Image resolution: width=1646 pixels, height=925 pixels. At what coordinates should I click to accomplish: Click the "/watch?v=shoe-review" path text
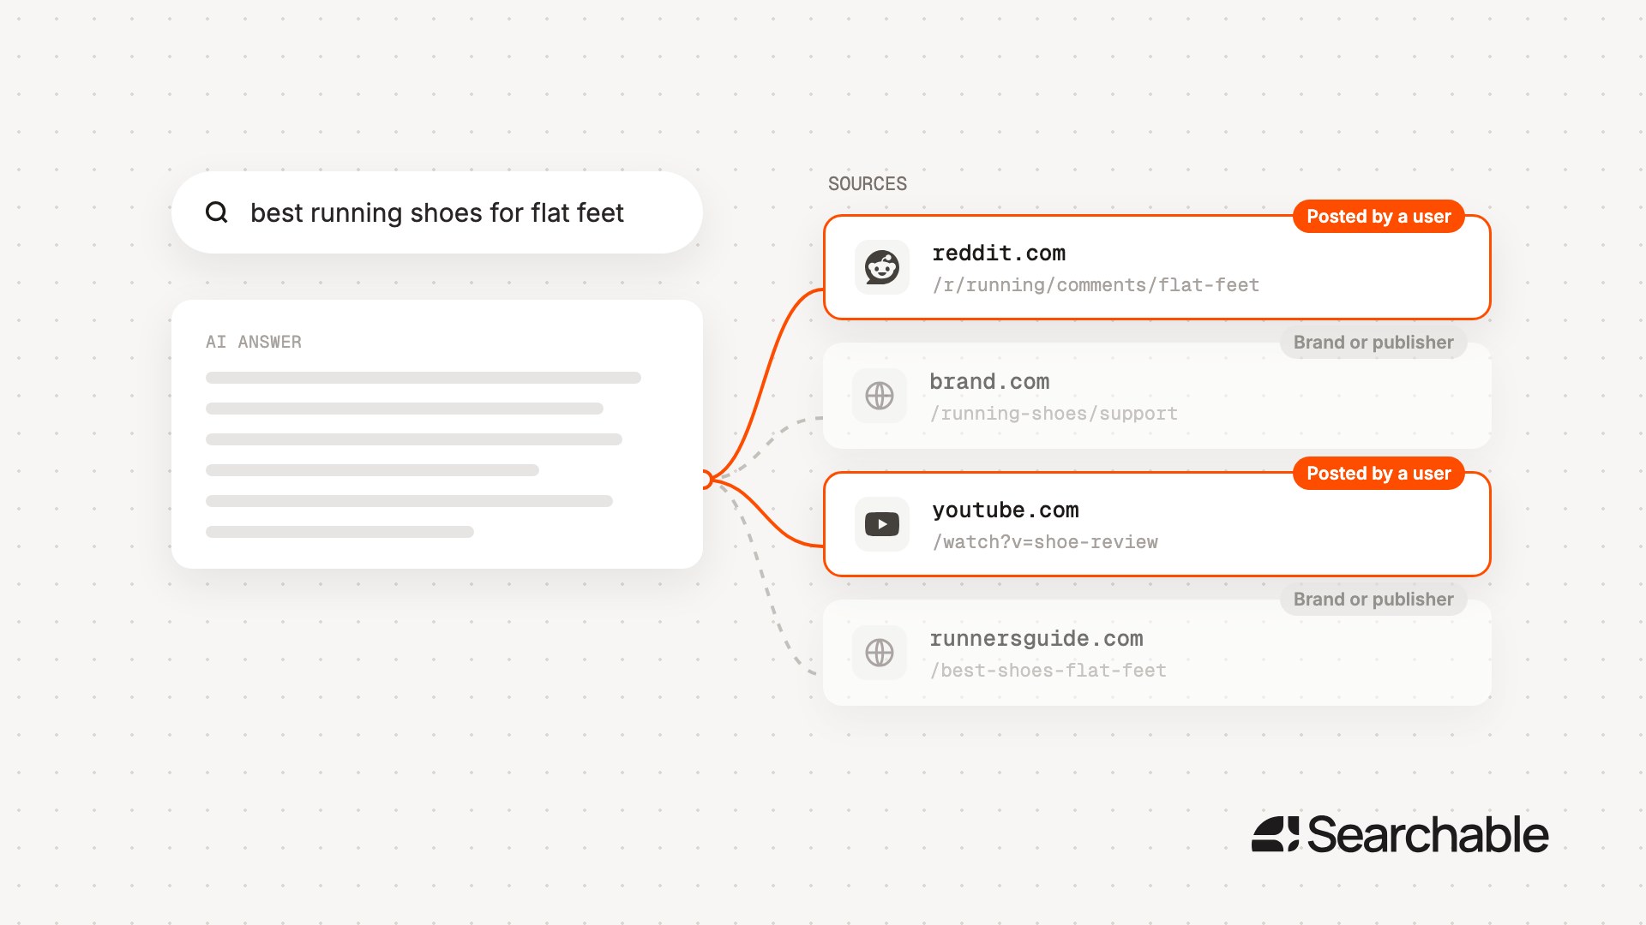(1045, 542)
